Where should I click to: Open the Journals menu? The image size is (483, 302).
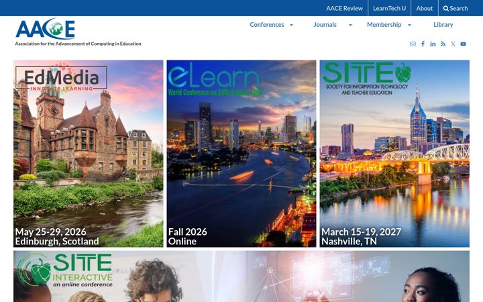tap(325, 25)
